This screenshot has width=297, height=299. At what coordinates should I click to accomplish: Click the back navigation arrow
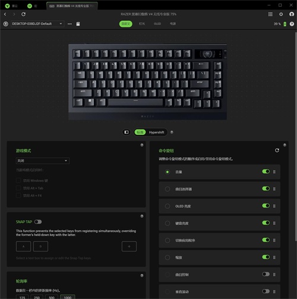coord(5,14)
